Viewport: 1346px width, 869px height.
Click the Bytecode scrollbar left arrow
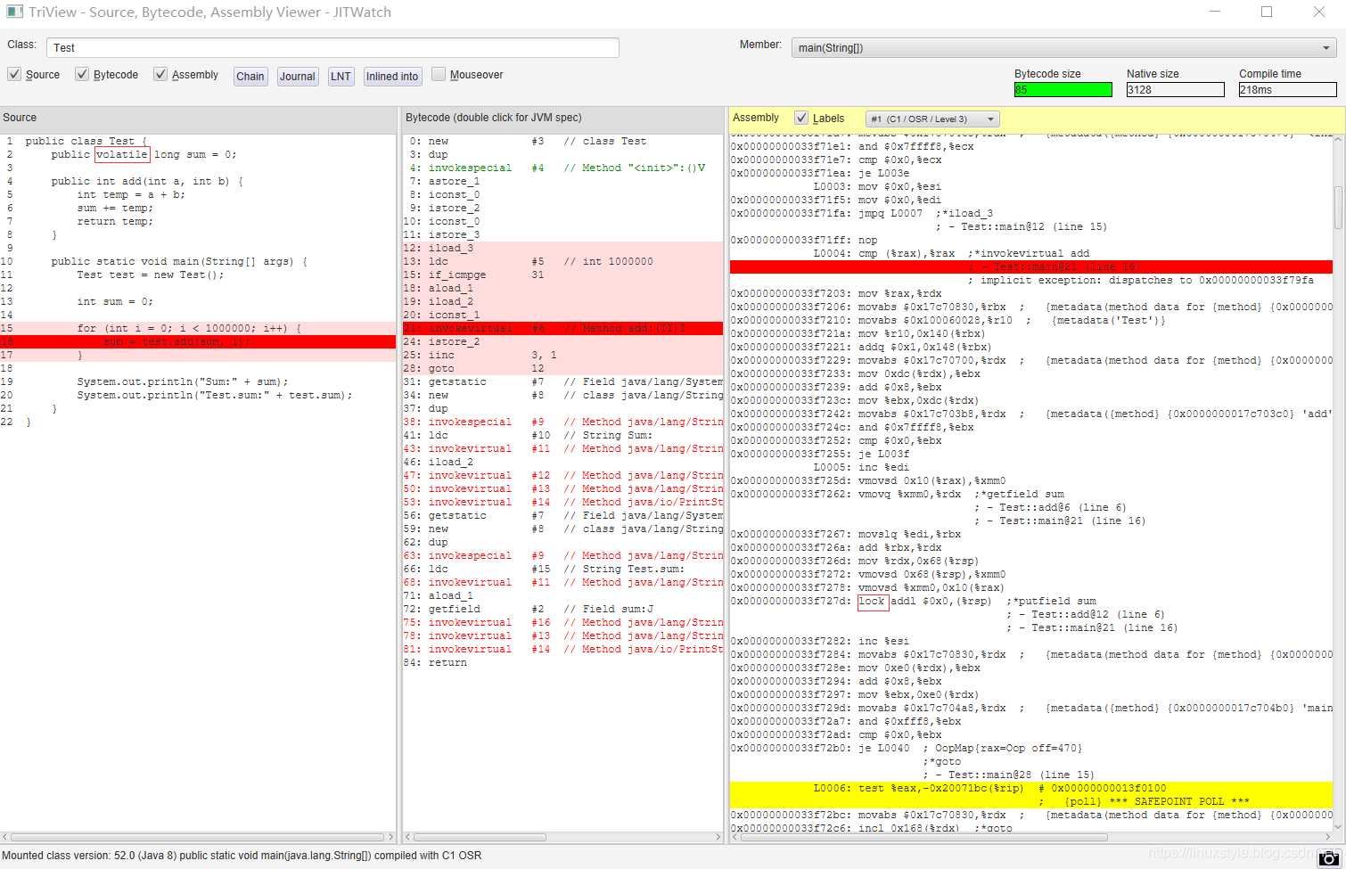pyautogui.click(x=407, y=837)
